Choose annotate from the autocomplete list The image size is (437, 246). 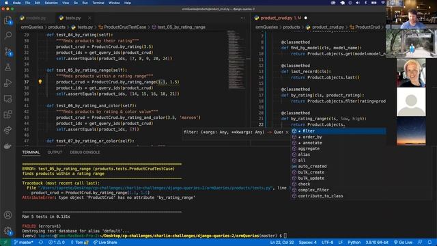click(339, 143)
